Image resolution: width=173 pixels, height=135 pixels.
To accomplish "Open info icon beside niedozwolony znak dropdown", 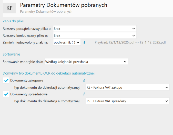I will click(84, 42).
